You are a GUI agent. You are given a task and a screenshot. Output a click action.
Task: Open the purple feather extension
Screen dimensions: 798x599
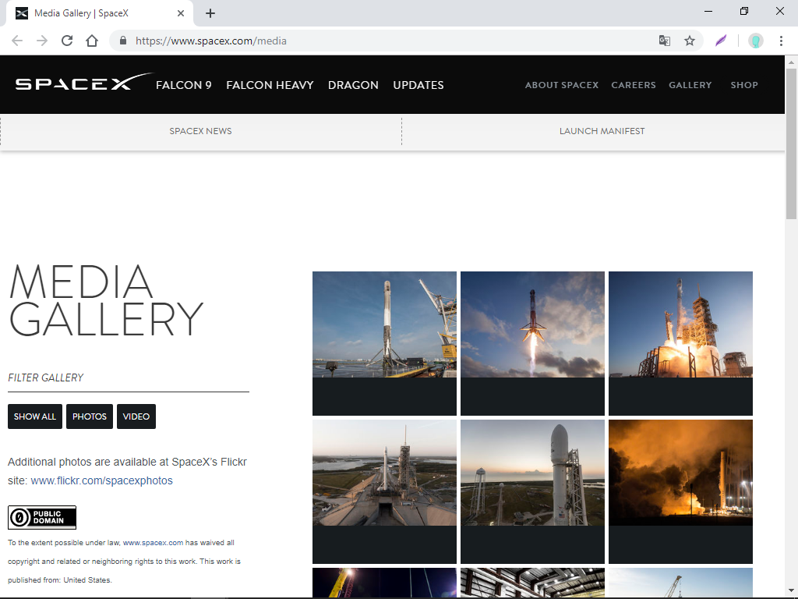pyautogui.click(x=721, y=41)
